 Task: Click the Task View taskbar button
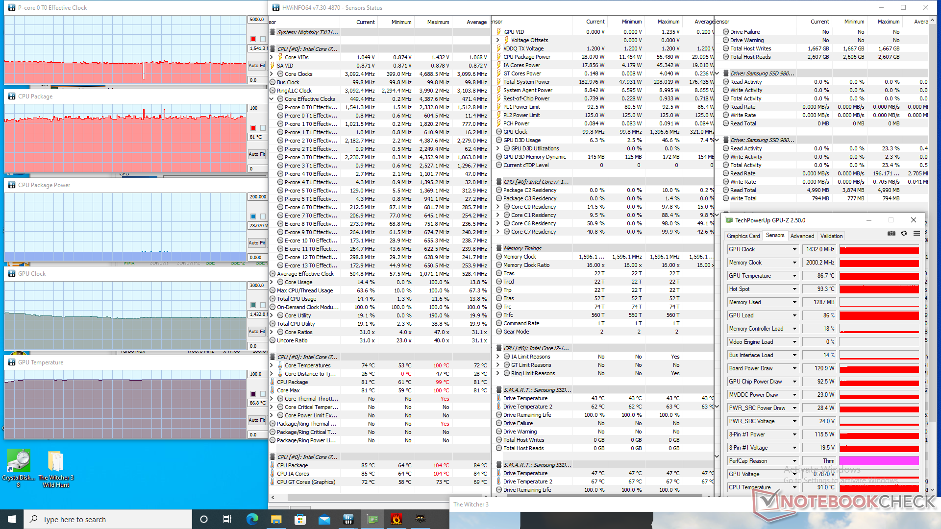[x=227, y=519]
